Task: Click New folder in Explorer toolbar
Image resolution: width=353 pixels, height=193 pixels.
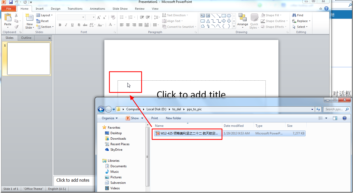Action: click(173, 118)
